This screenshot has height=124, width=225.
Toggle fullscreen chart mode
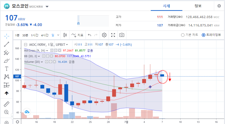(x=113, y=35)
